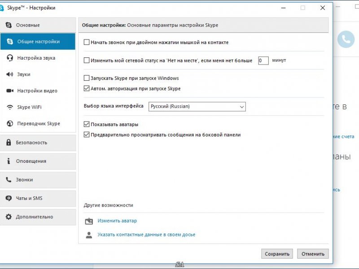
Task: Click the info icon beside Оповещения
Action: 9,161
